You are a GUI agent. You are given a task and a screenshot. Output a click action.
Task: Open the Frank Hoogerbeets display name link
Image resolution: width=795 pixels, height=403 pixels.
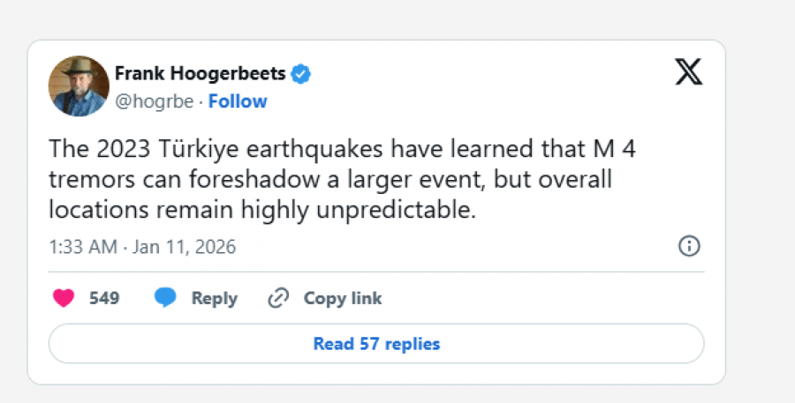tap(201, 73)
